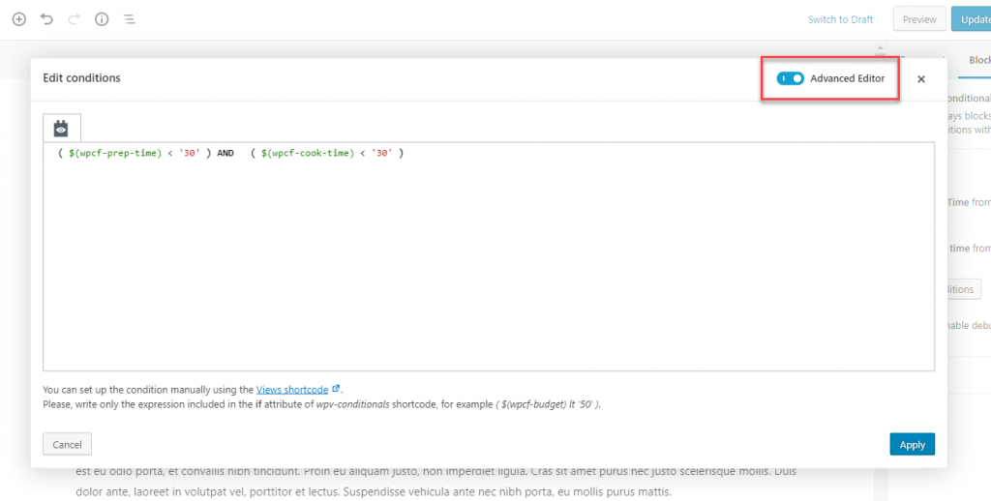Apply the conditions
The width and height of the screenshot is (991, 501).
point(912,444)
